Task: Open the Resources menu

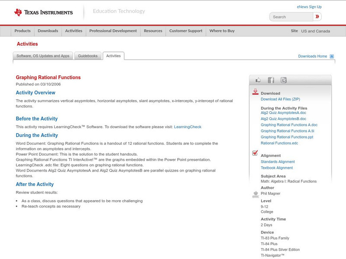Action: click(153, 31)
